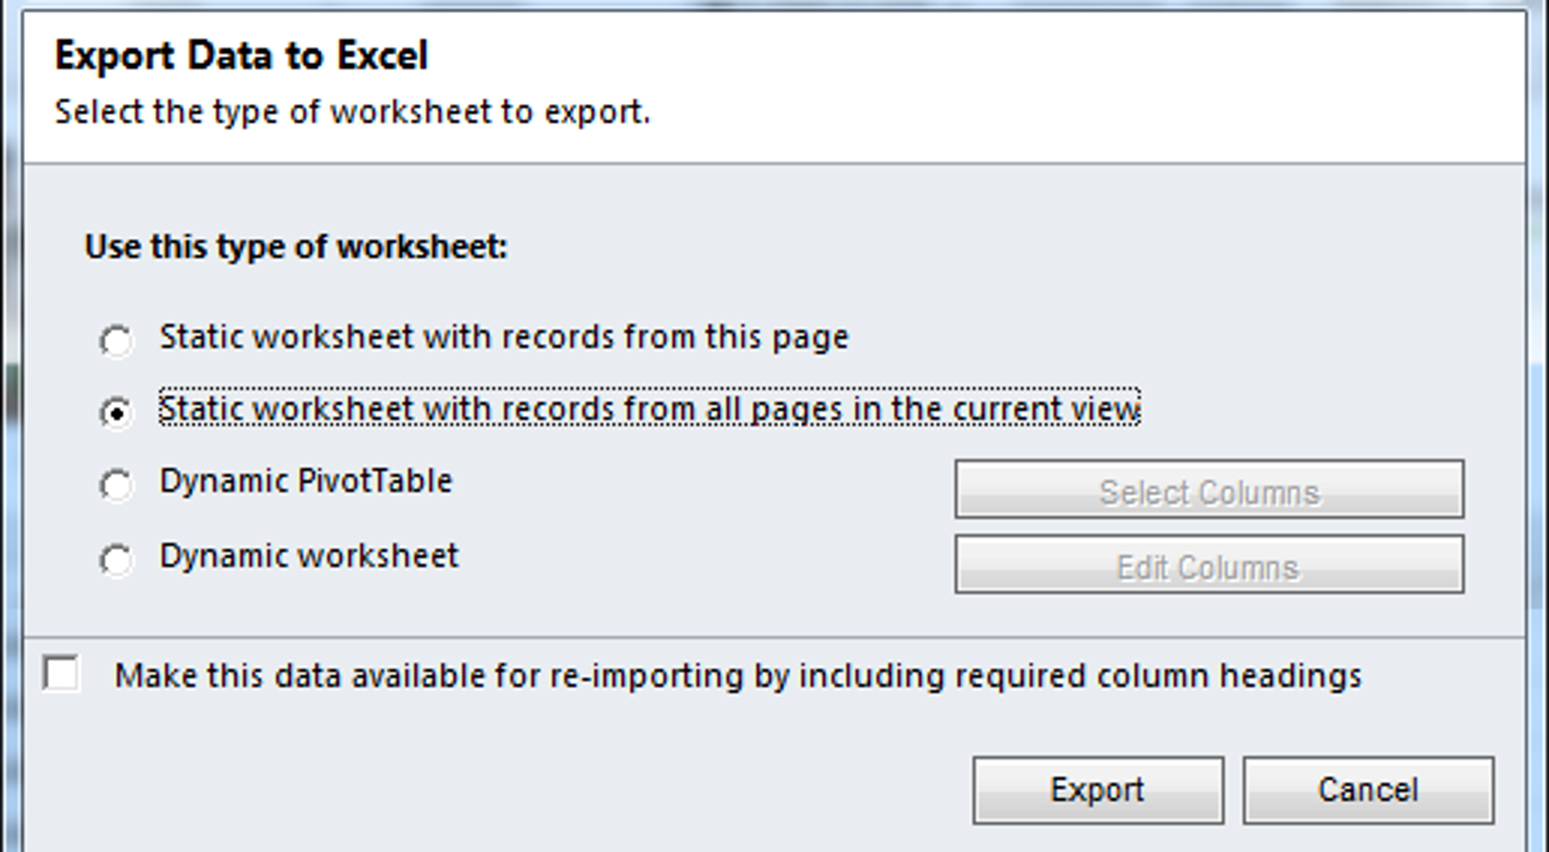Screen dimensions: 1549x852
Task: Click the Export button
Action: pos(1098,790)
